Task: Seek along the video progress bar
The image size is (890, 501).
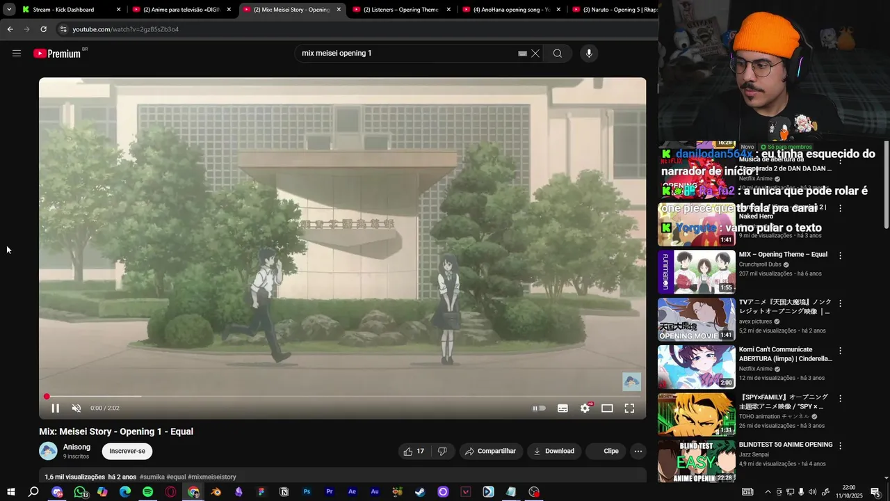Action: click(x=342, y=397)
